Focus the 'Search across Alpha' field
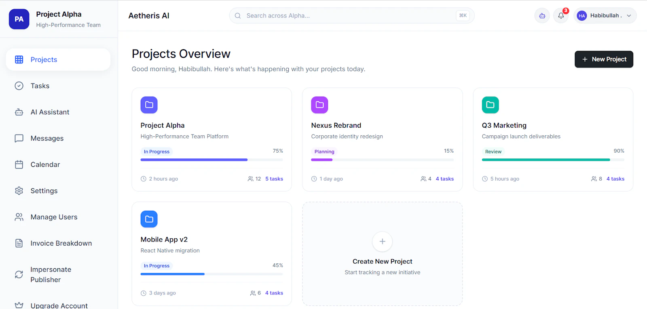The image size is (647, 309). pyautogui.click(x=352, y=16)
